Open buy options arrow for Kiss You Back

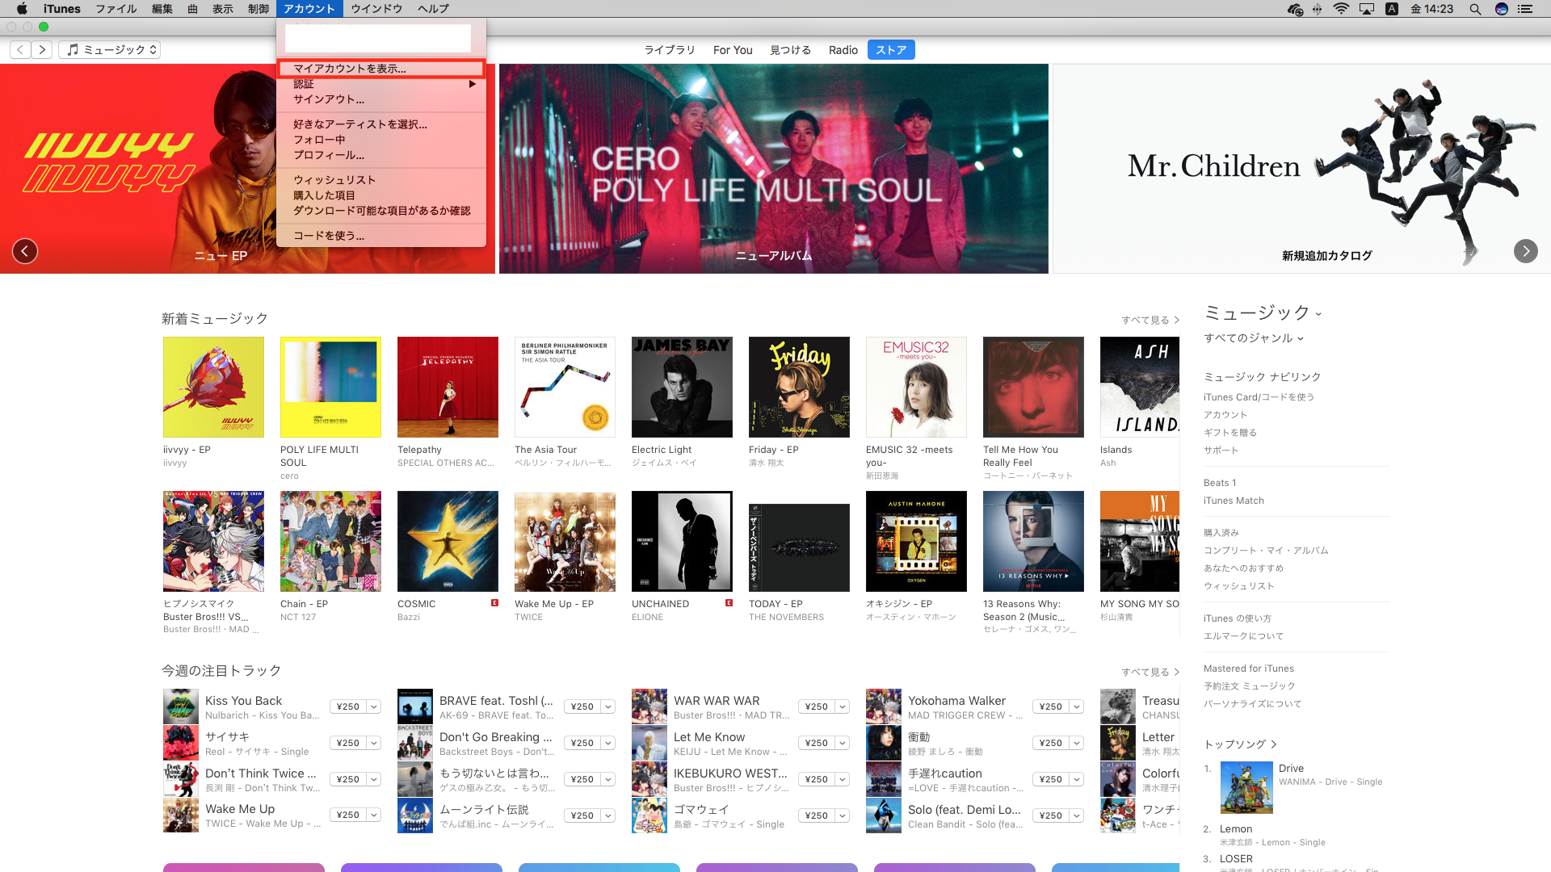[374, 706]
